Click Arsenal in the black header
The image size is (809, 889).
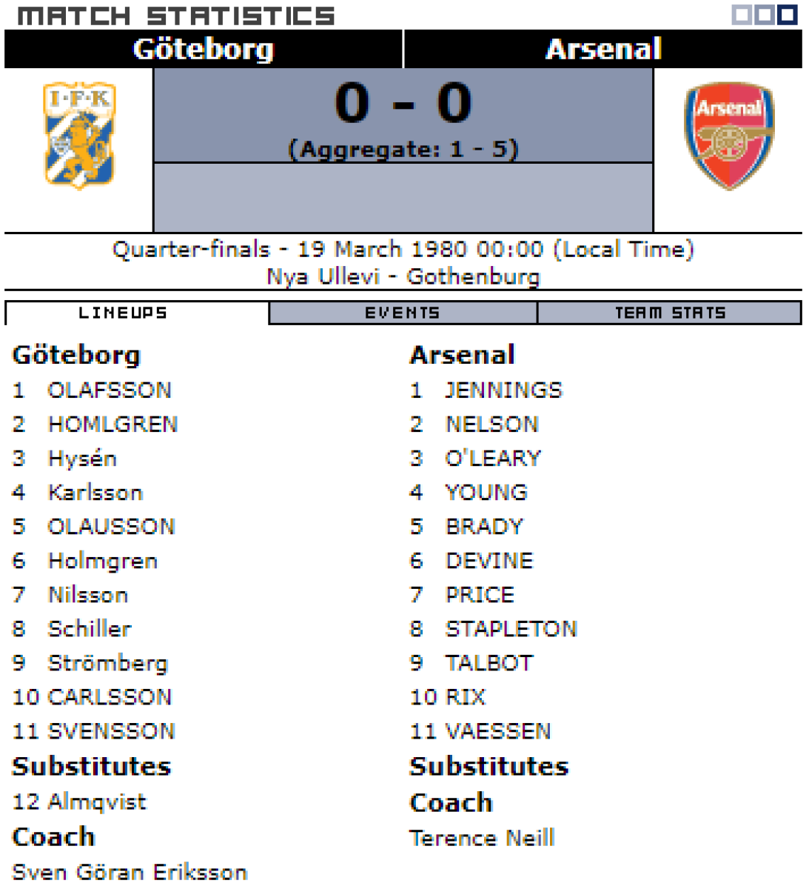603,49
